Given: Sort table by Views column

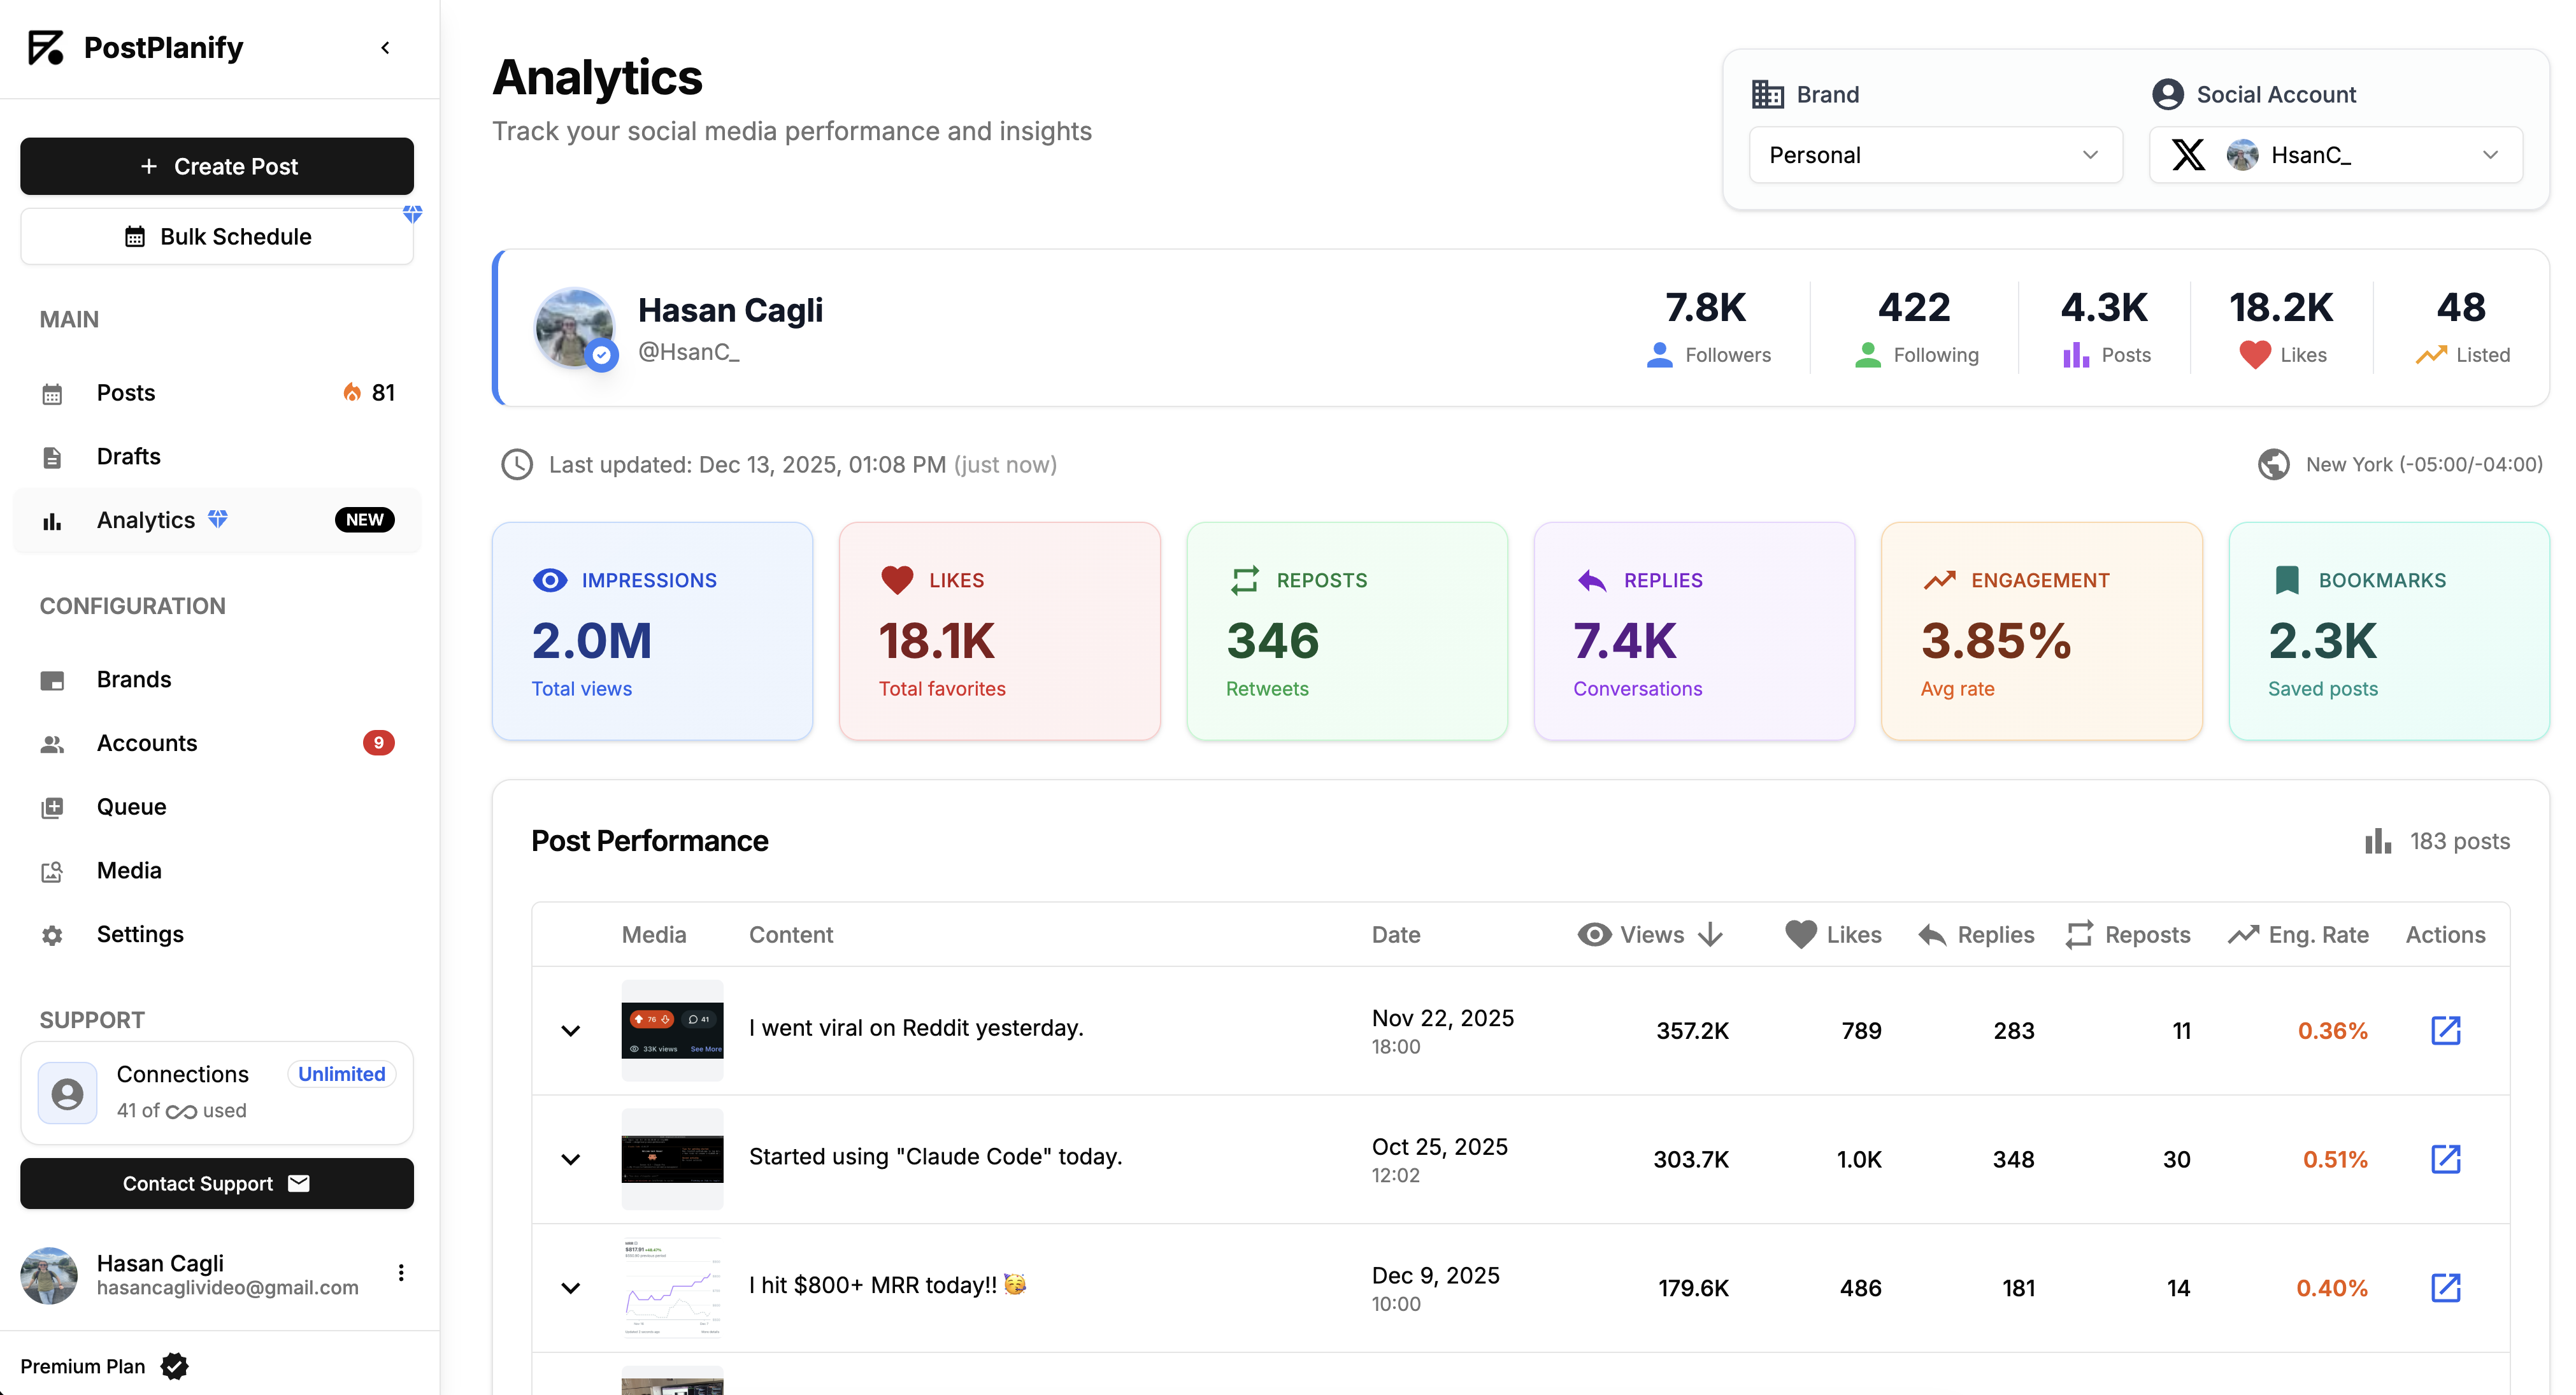Looking at the screenshot, I should click(1651, 934).
